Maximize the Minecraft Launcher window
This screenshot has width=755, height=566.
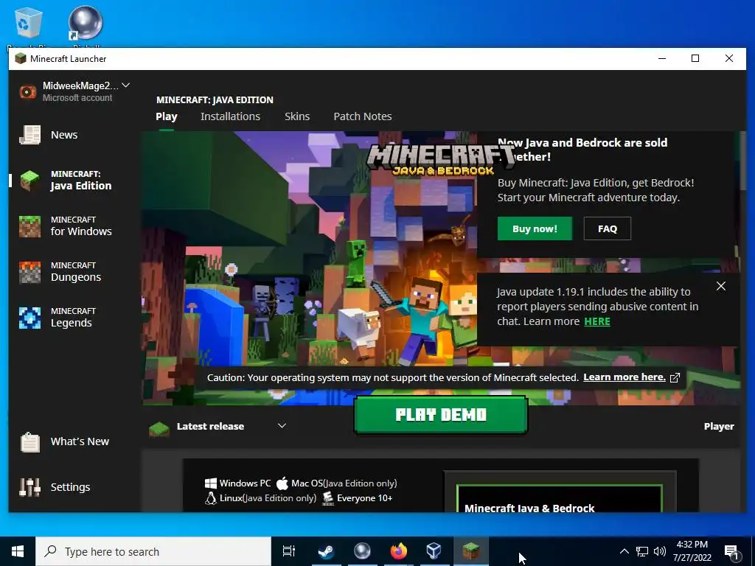click(695, 58)
